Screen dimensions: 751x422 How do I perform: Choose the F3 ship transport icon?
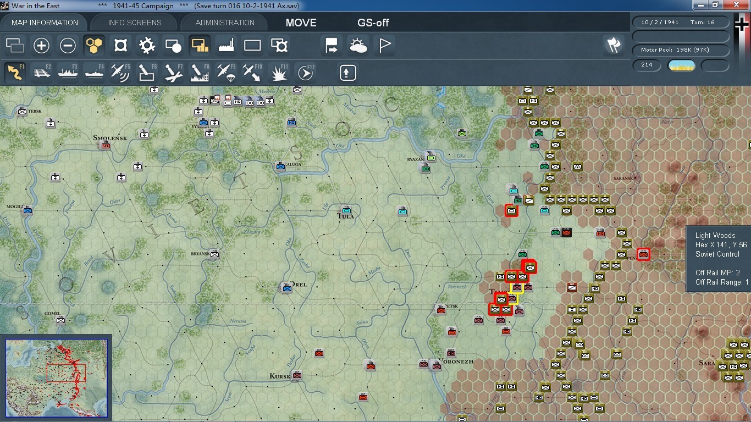click(x=68, y=73)
